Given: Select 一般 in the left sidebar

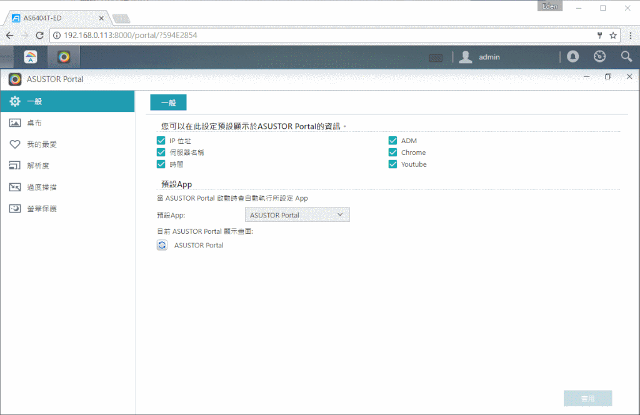Looking at the screenshot, I should coord(67,101).
